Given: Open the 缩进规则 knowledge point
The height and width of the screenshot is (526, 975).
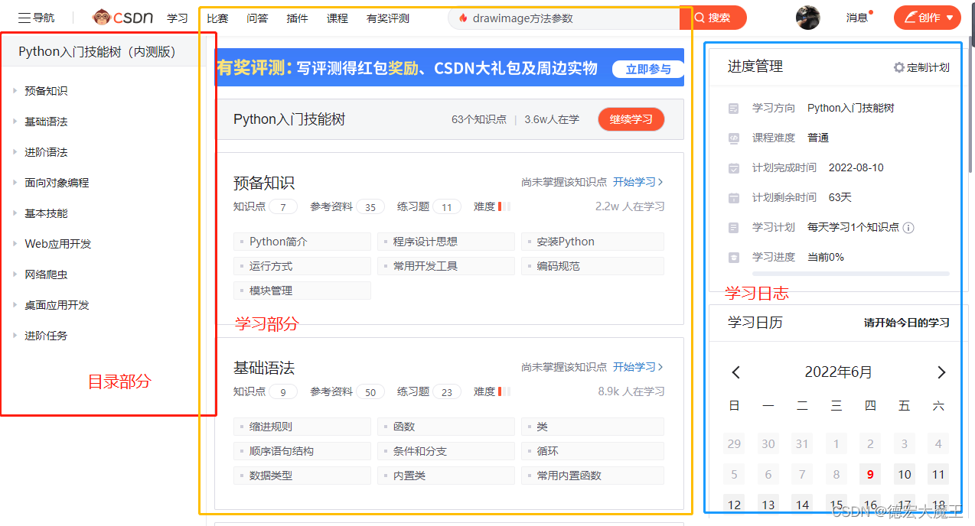Looking at the screenshot, I should click(x=302, y=427).
